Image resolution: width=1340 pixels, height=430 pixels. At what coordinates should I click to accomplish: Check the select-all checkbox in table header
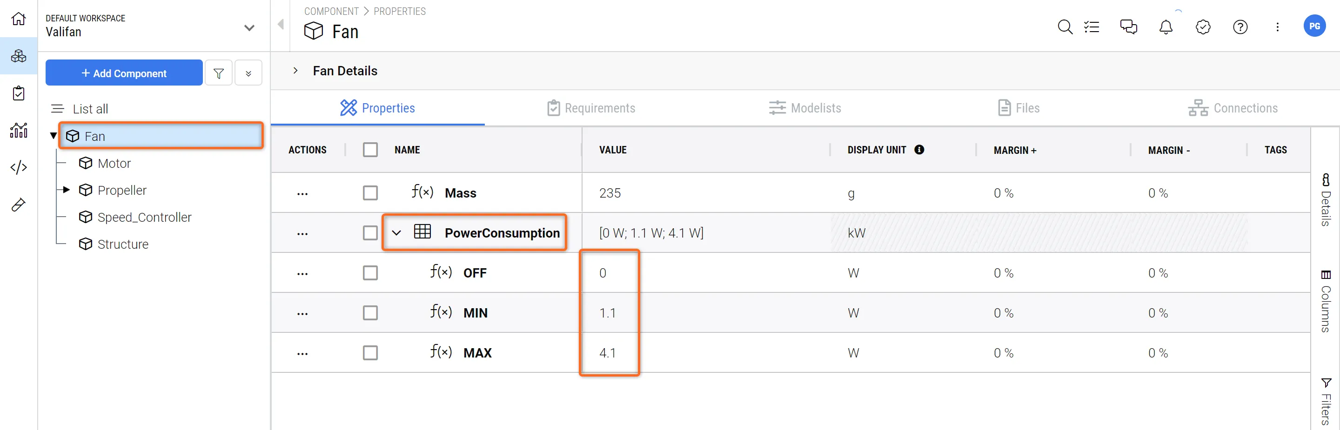370,150
